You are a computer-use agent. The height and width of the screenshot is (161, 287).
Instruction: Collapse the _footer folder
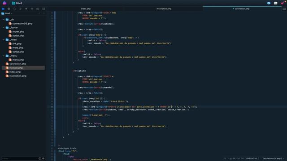click(x=4, y=28)
